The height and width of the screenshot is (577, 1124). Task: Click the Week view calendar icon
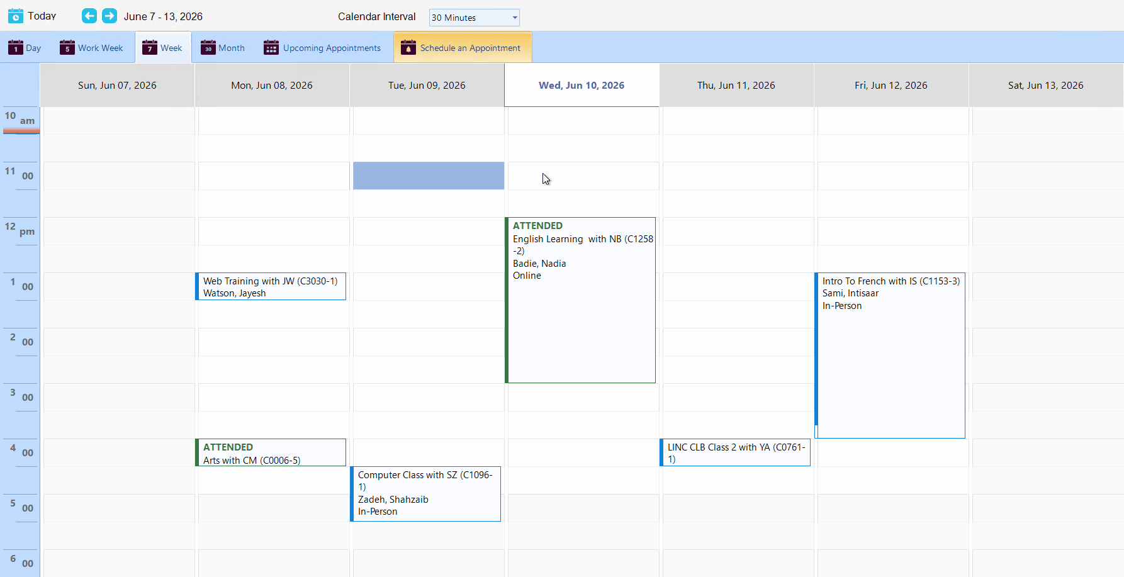tap(150, 47)
